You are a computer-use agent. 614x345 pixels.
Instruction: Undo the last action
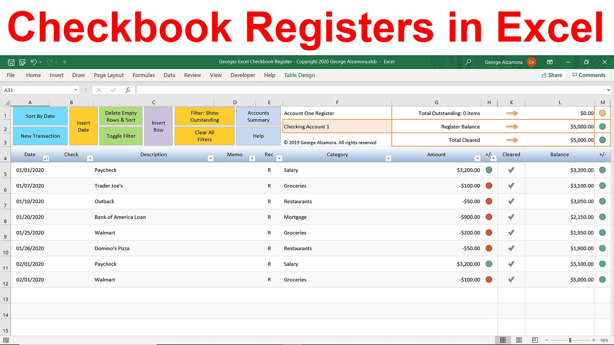coord(34,62)
